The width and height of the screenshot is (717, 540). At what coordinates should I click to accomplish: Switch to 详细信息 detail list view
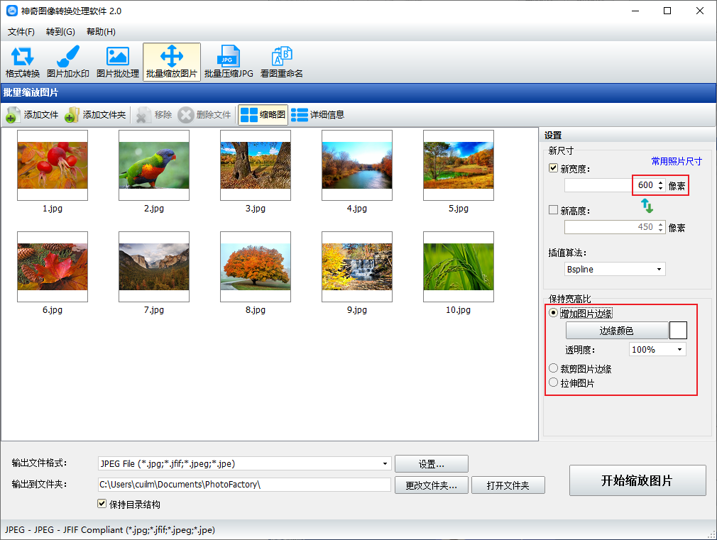pos(318,115)
